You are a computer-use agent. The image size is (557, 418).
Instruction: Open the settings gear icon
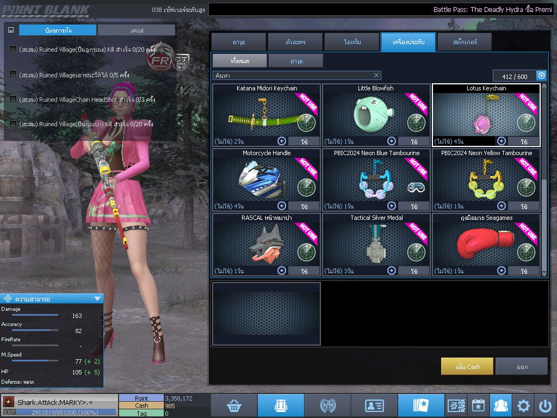pos(523,405)
